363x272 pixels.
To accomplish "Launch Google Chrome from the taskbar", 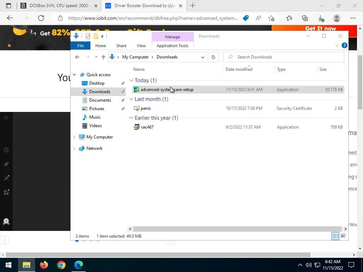I will [61, 265].
